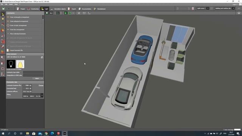The width and height of the screenshot is (242, 136).
Task: Switch to the Export mode tab
Action: [72, 9]
